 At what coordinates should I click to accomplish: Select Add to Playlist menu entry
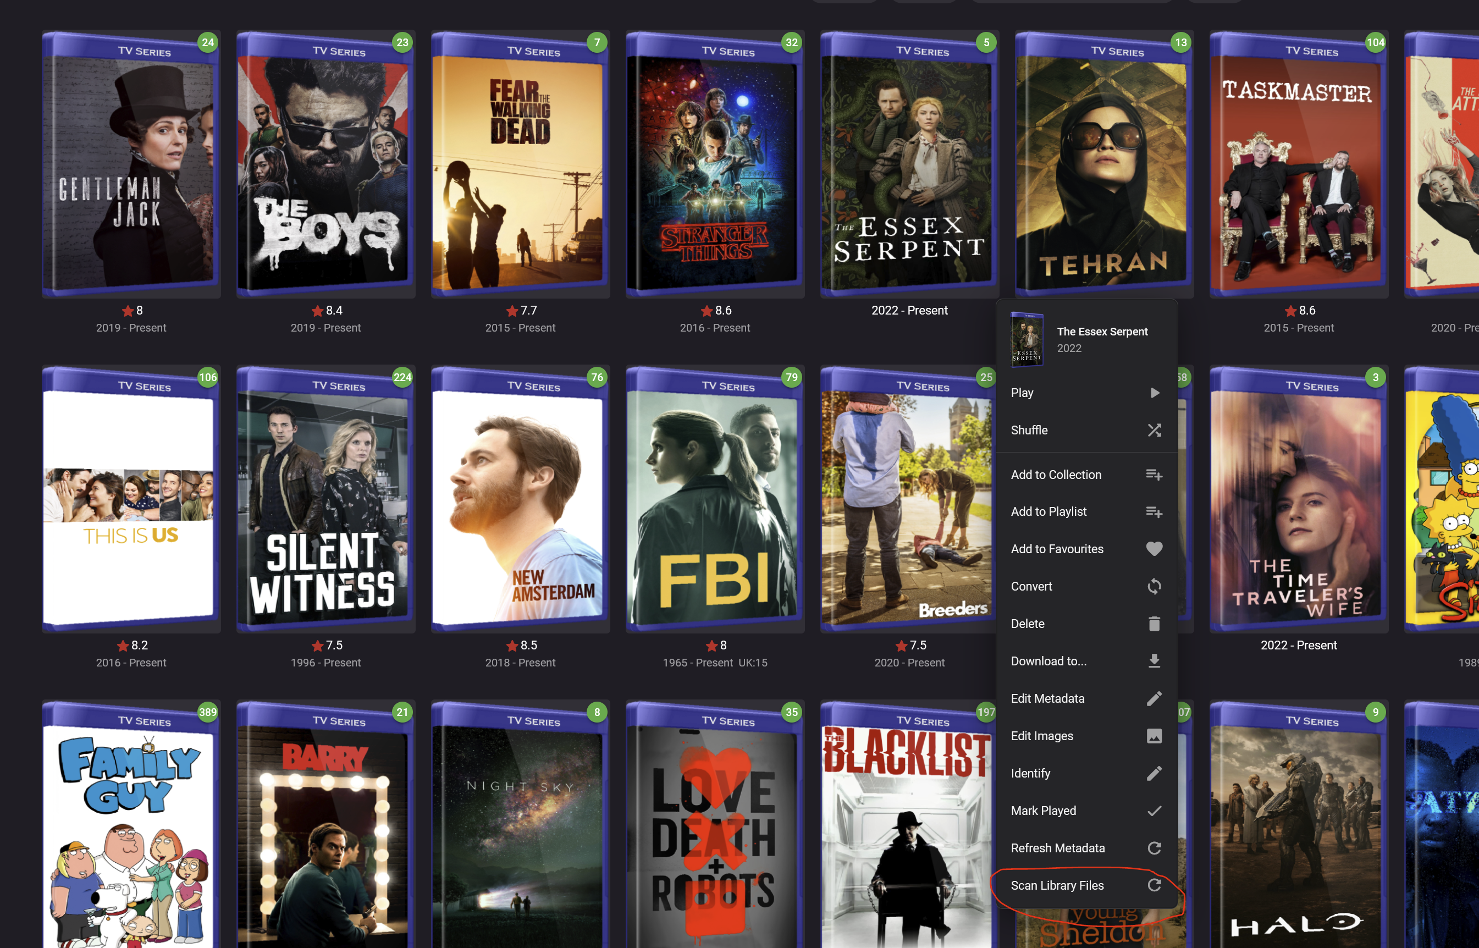pos(1049,511)
